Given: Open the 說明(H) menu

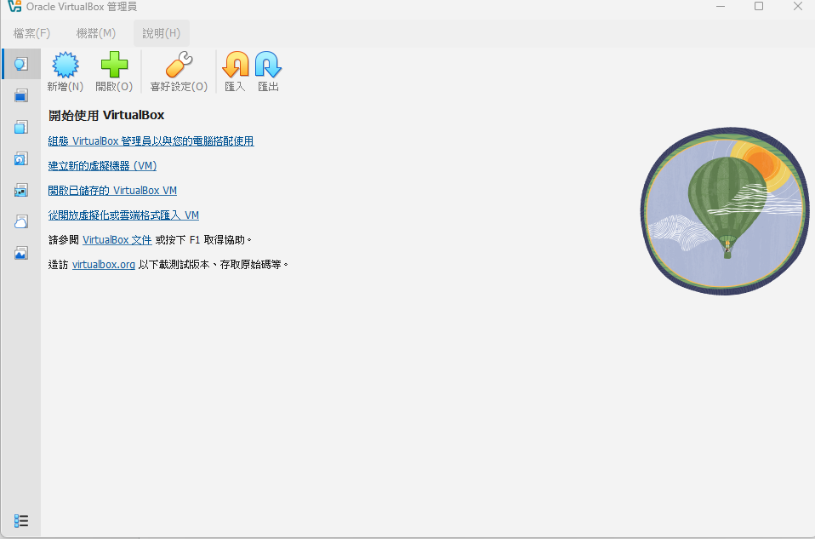Looking at the screenshot, I should click(x=161, y=33).
